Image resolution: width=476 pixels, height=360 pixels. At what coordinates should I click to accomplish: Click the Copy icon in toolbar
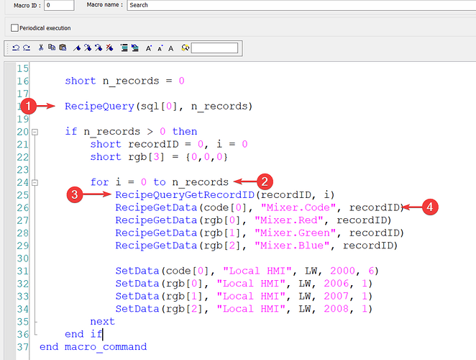coord(52,48)
